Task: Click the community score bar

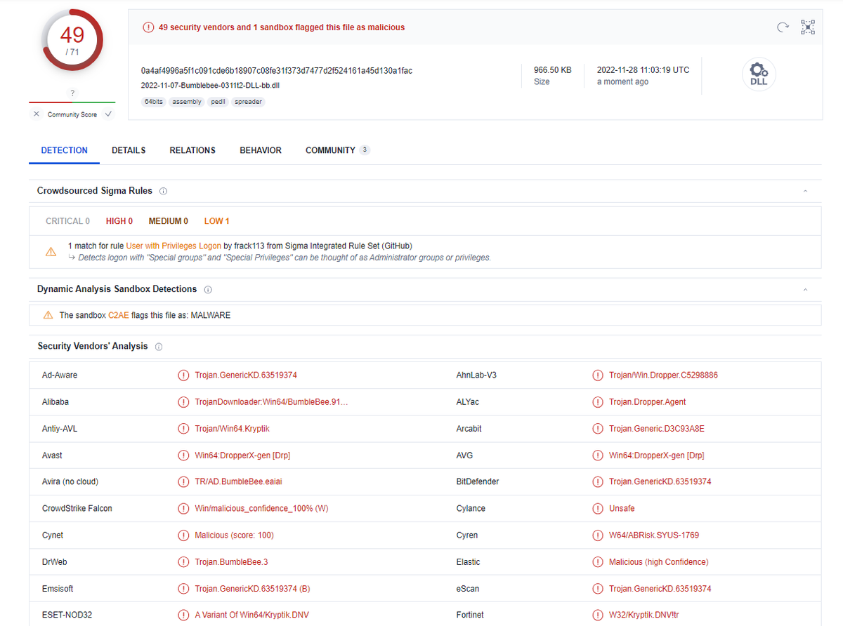Action: [x=72, y=102]
